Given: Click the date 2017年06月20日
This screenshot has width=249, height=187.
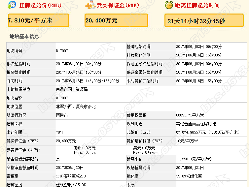Looking at the screenshot, I should pyautogui.click(x=70, y=168).
